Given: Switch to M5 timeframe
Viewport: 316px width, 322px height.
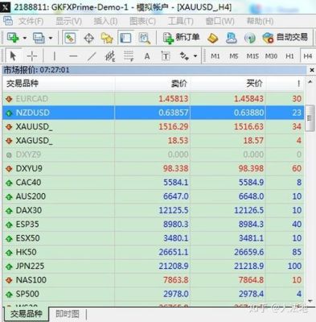Looking at the screenshot, I should coord(234,56).
